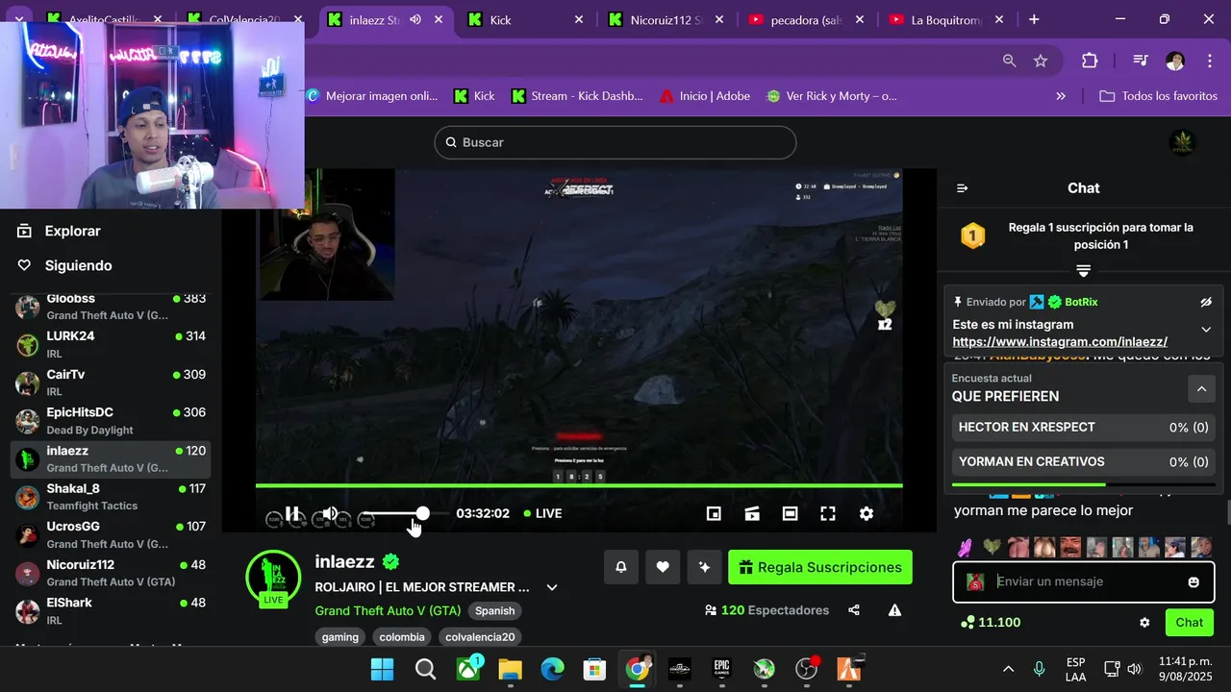Toggle notification bell for inlaezz
Screen dimensions: 1231x692
pyautogui.click(x=621, y=567)
